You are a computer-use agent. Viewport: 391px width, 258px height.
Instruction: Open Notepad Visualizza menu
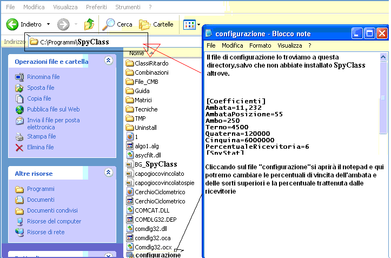(x=290, y=45)
